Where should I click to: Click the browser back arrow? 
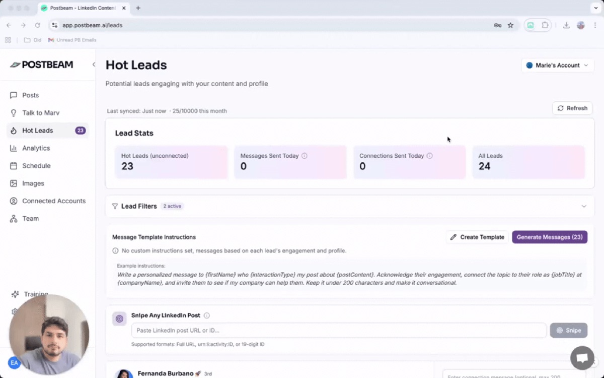coord(9,25)
